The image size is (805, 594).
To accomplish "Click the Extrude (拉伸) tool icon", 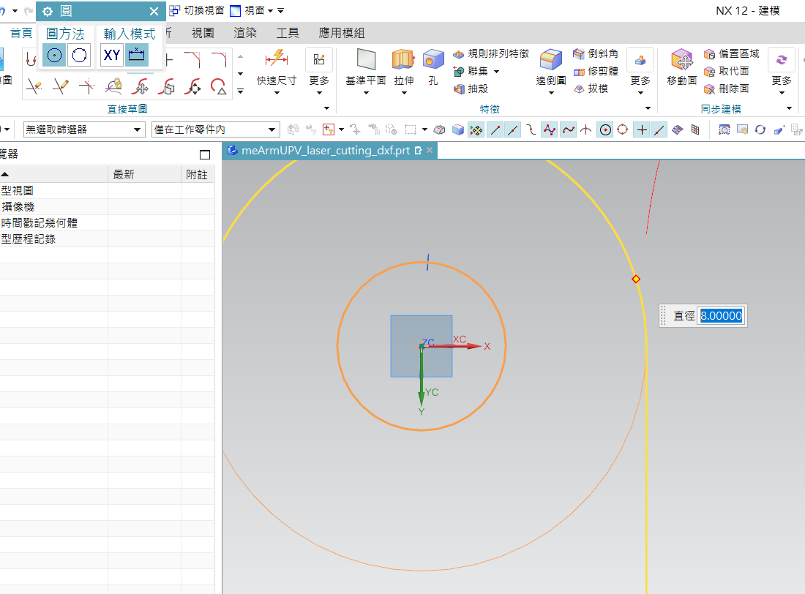I will tap(403, 59).
